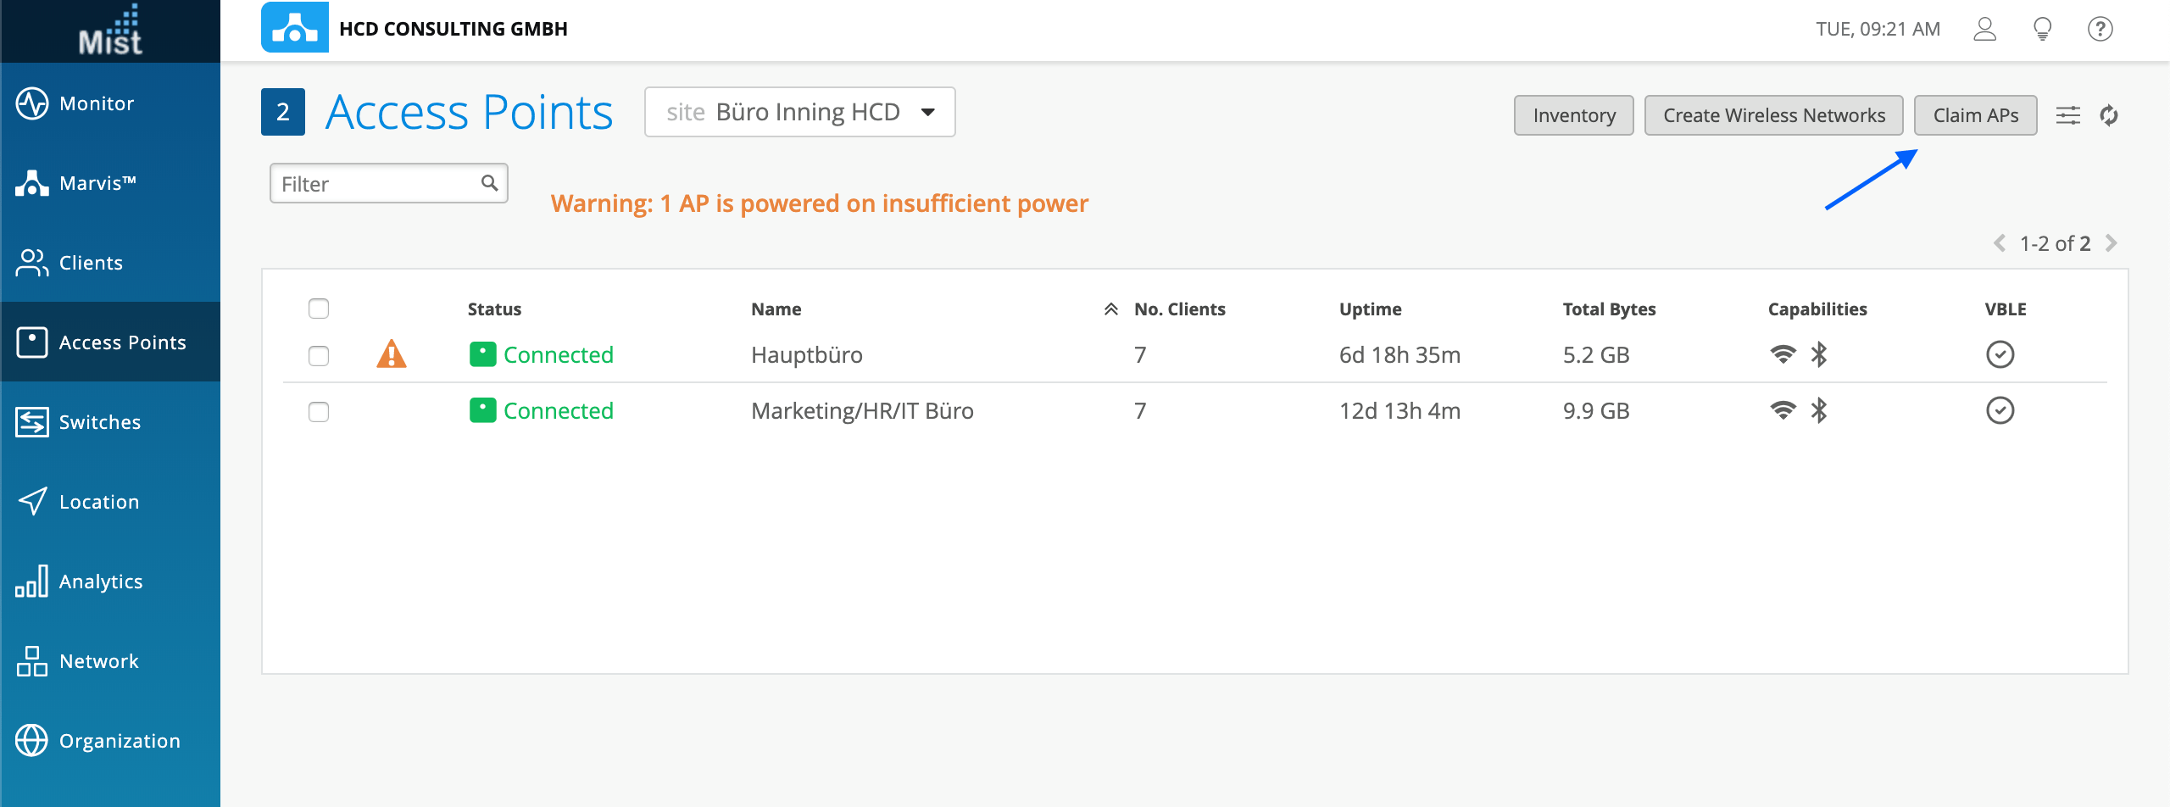Viewport: 2170px width, 807px height.
Task: Sort by the No. Clients column arrow
Action: tap(1110, 309)
